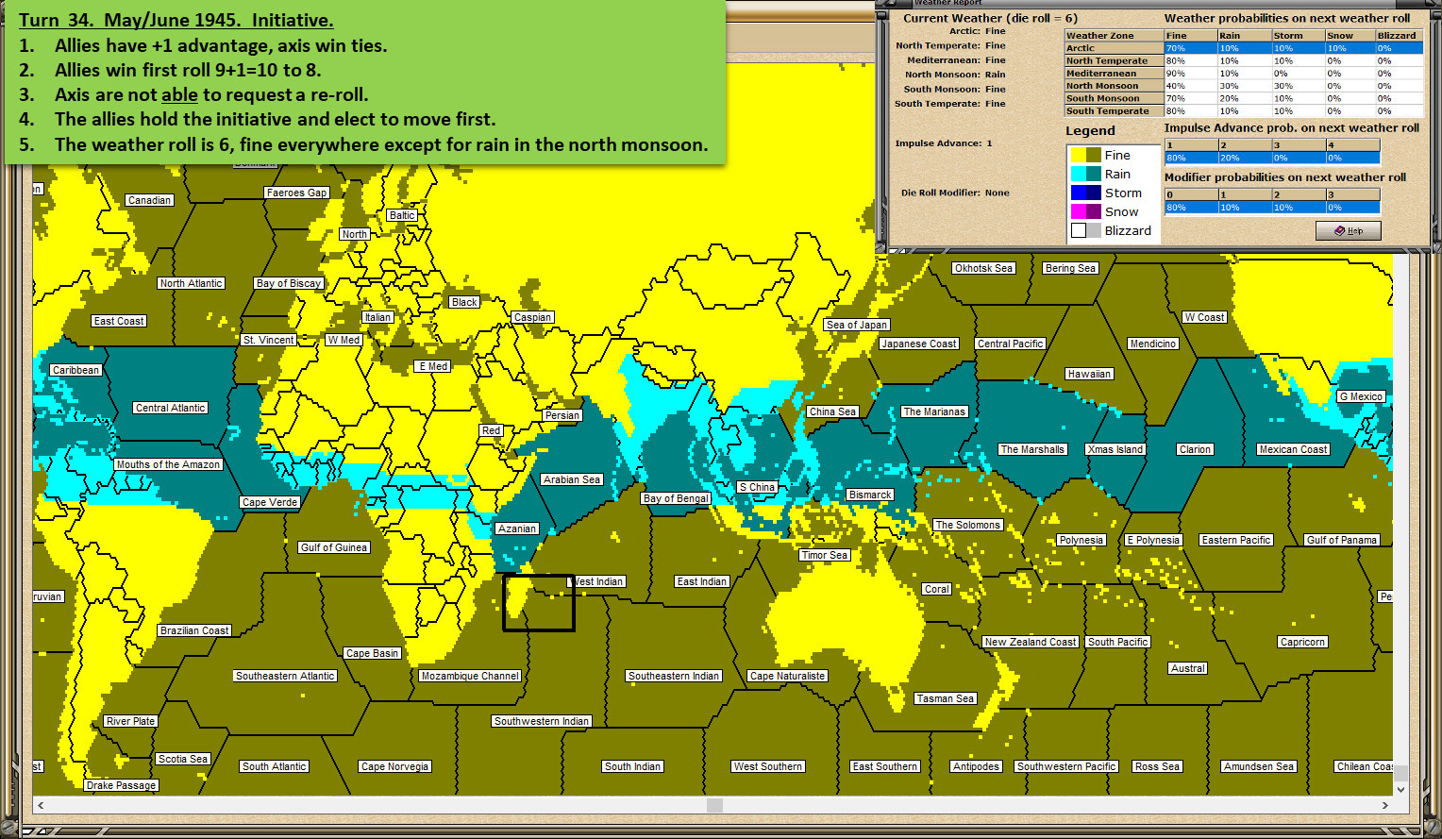Select the Storm color swatch in the legend
1442x839 pixels.
point(1085,193)
